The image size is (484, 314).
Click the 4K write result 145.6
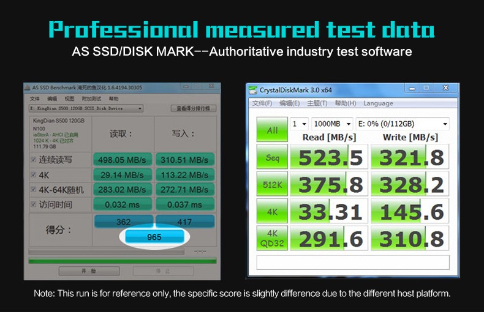click(x=410, y=211)
